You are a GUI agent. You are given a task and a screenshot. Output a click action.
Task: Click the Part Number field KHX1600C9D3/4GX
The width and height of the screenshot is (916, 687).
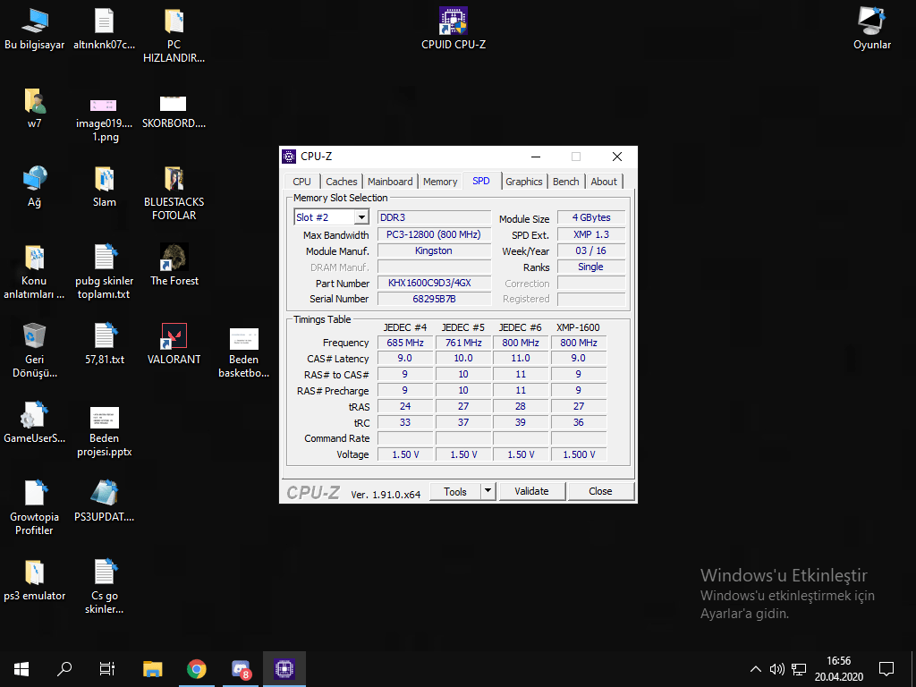pyautogui.click(x=434, y=283)
